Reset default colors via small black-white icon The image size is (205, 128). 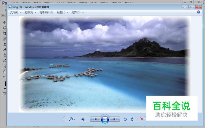tap(5, 89)
